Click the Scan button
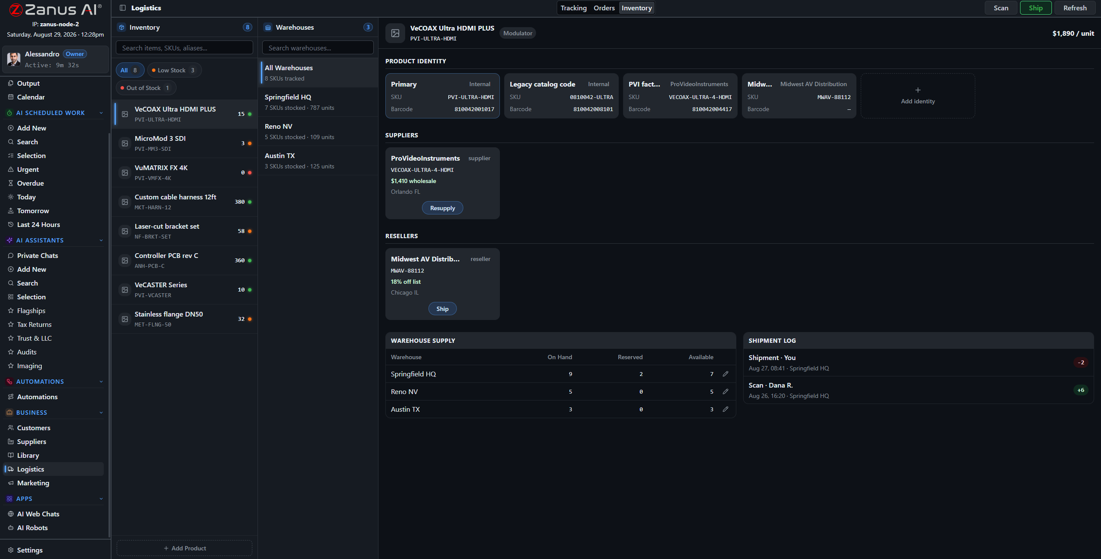Image resolution: width=1101 pixels, height=559 pixels. coord(1001,8)
